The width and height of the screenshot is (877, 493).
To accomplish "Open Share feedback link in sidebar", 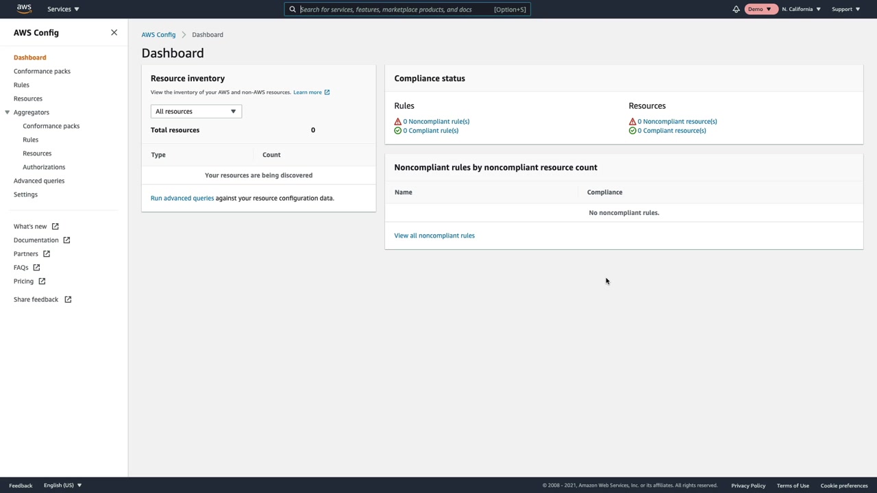I will click(x=36, y=300).
